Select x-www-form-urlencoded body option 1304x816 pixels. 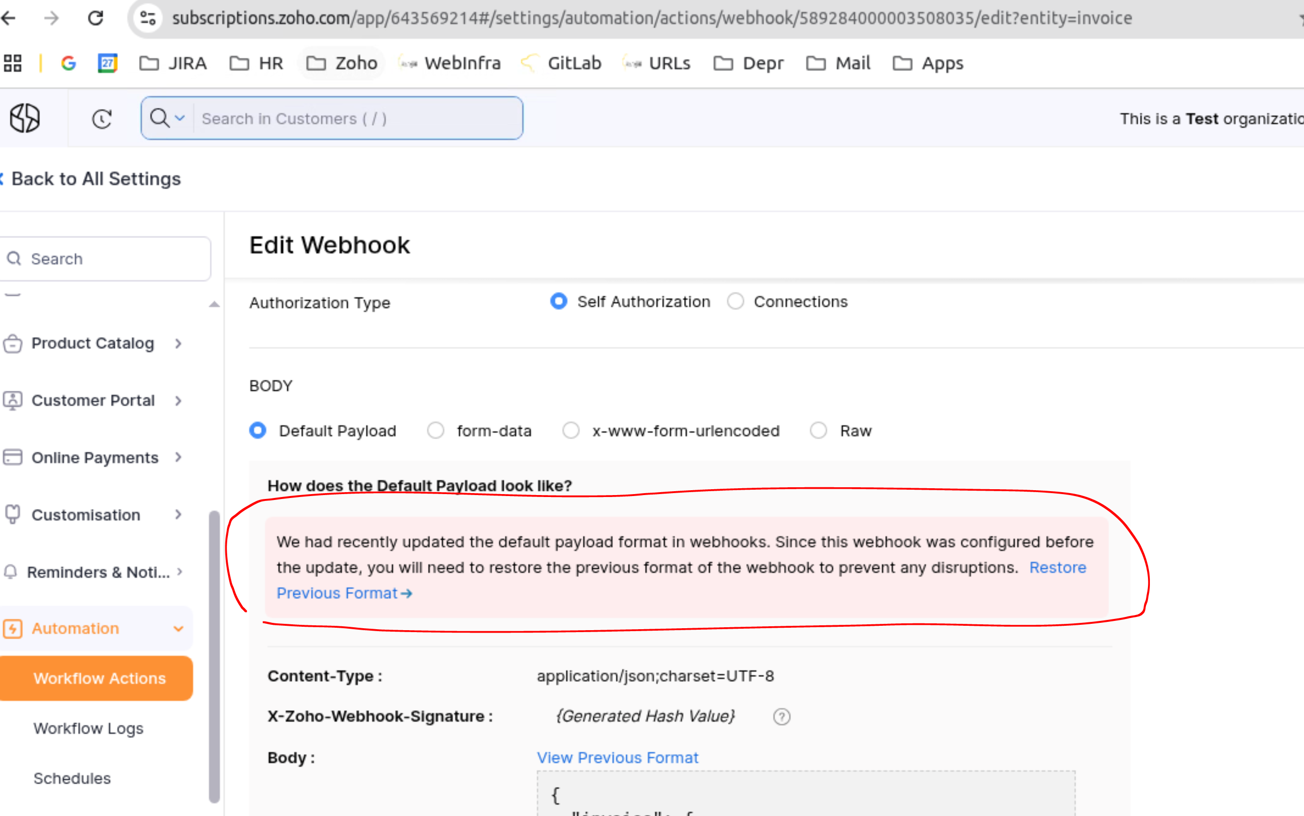point(571,431)
